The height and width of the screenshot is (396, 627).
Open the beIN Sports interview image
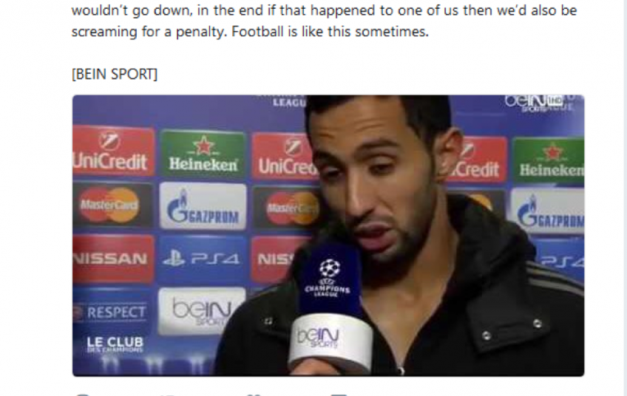(328, 236)
